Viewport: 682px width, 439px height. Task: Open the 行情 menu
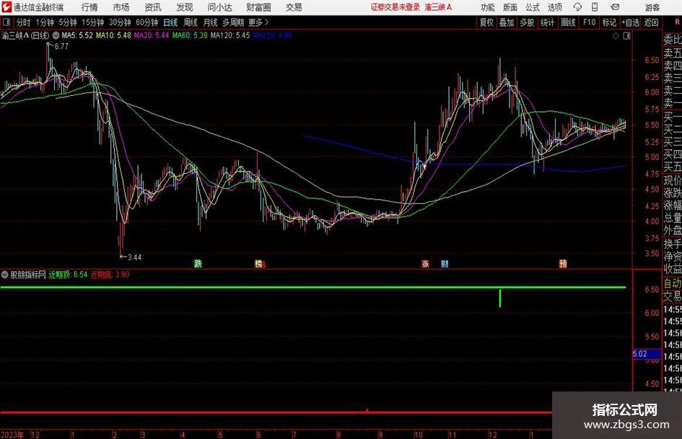89,7
